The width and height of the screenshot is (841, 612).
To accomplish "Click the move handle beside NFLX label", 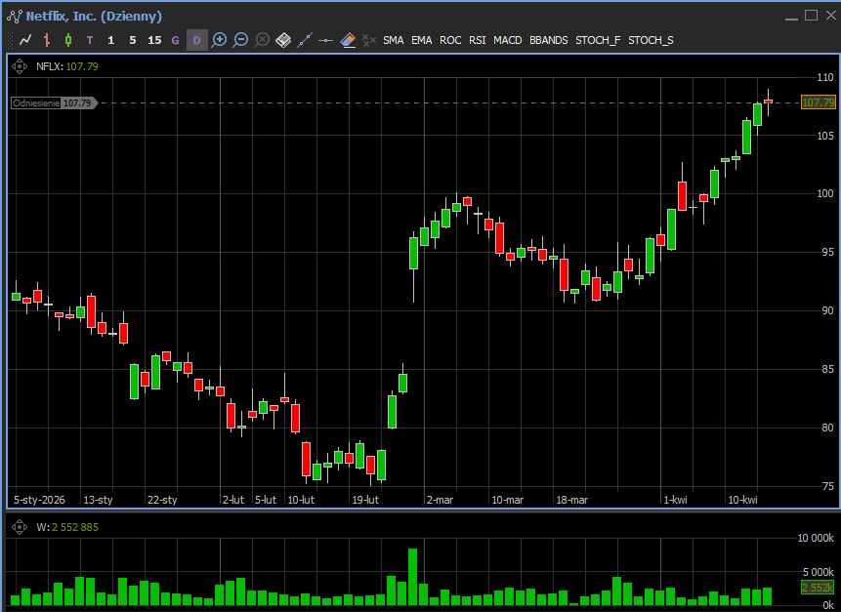I will (x=20, y=66).
